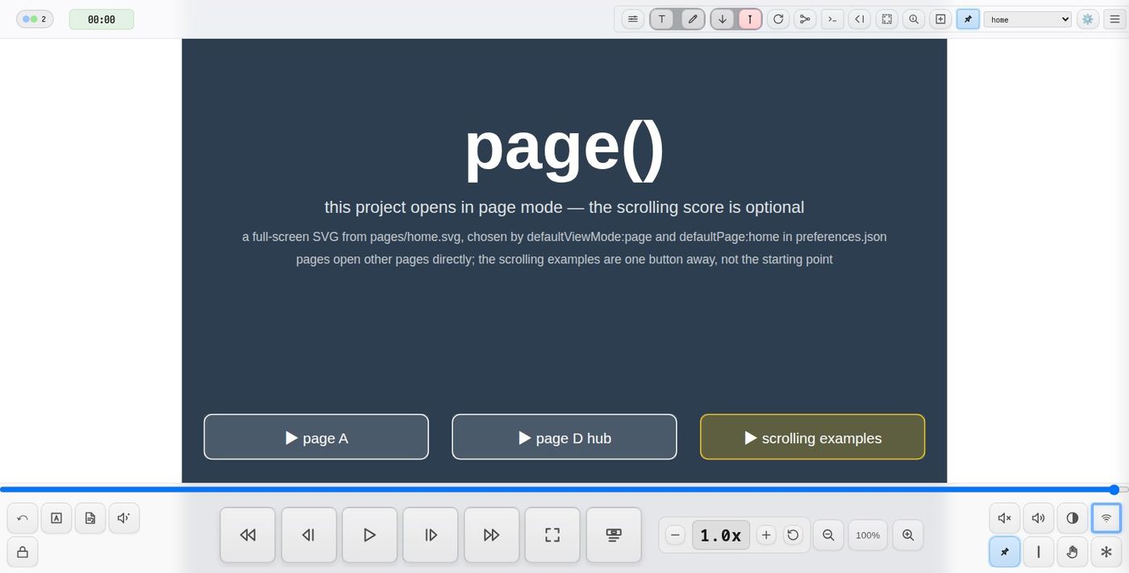Viewport: 1129px width, 573px height.
Task: Click the 00:00 timer display
Action: [x=102, y=19]
